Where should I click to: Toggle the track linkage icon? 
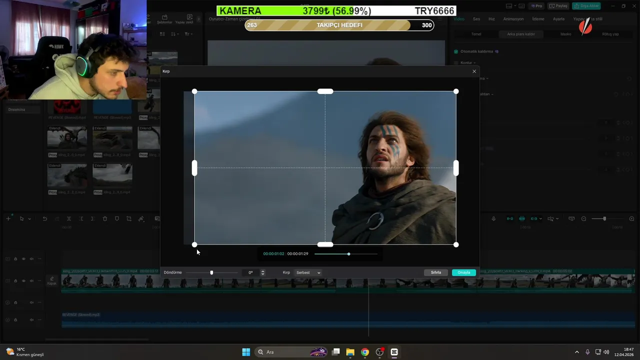point(534,218)
